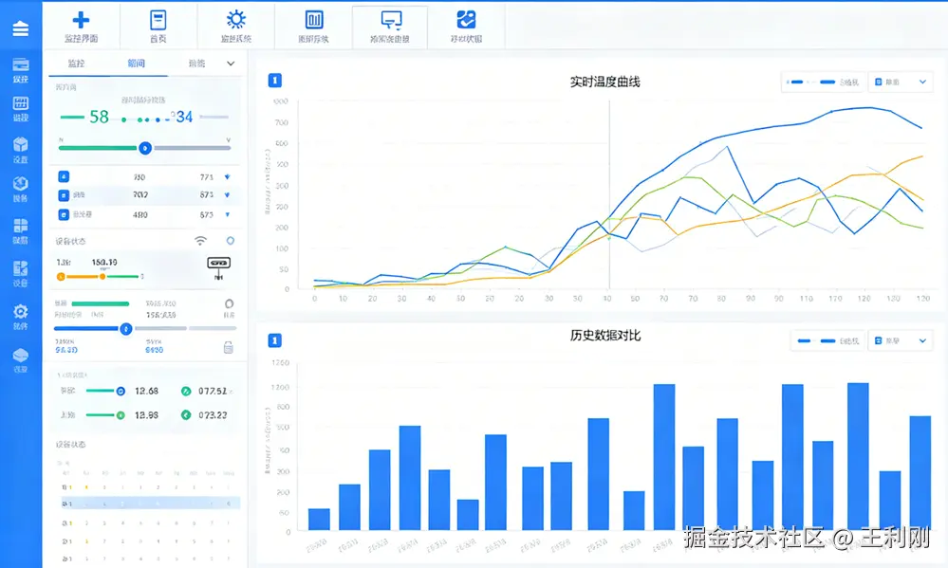Expand the chevron next to the panel tabs
This screenshot has width=948, height=568.
(231, 64)
